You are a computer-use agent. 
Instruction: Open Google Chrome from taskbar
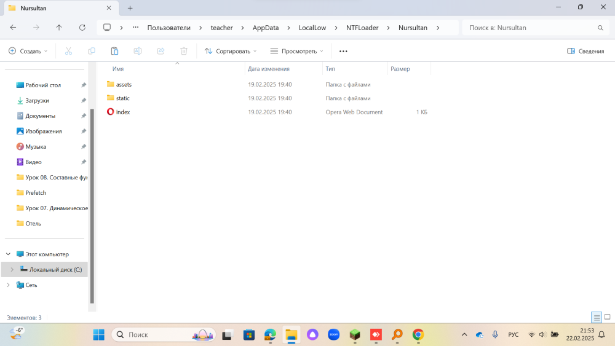coord(418,335)
